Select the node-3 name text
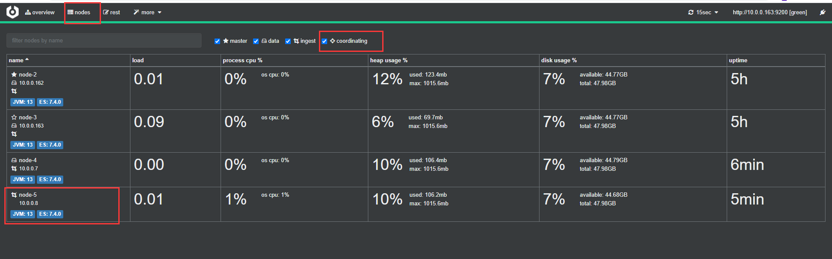This screenshot has width=832, height=259. click(x=28, y=117)
